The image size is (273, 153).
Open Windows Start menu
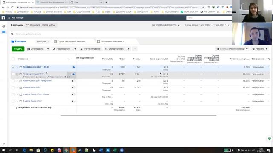point(3,150)
